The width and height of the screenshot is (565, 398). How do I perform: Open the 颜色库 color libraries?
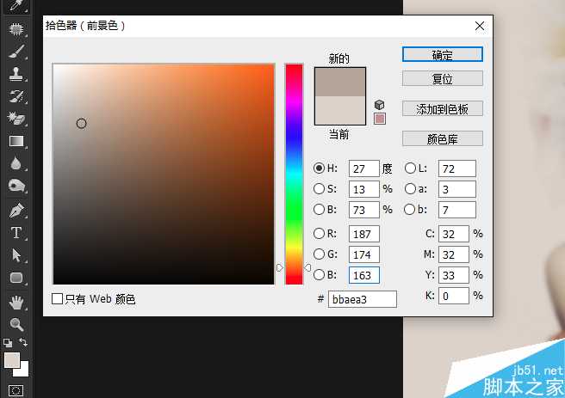tap(442, 138)
